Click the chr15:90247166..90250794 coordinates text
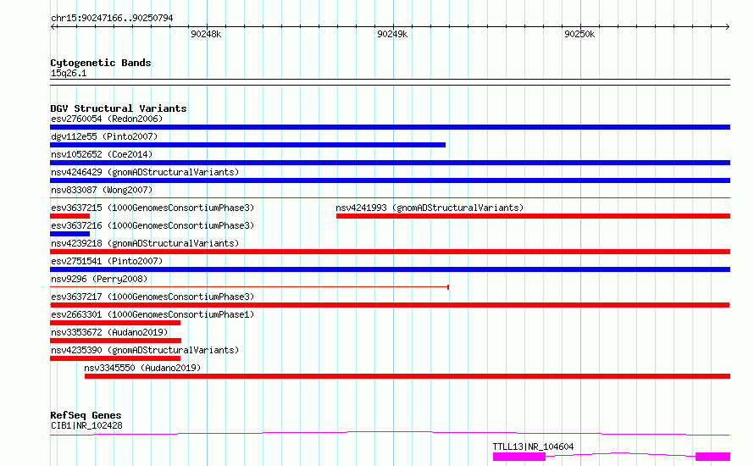This screenshot has width=754, height=466. pyautogui.click(x=112, y=19)
